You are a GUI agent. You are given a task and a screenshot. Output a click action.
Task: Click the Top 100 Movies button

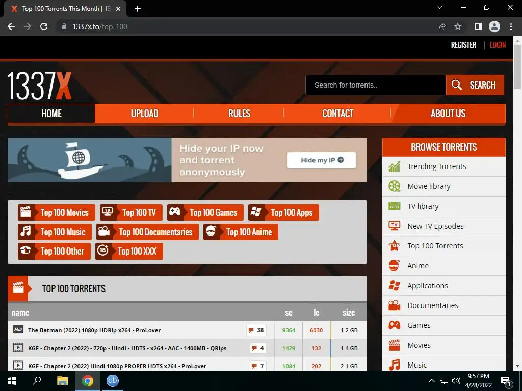coord(56,212)
